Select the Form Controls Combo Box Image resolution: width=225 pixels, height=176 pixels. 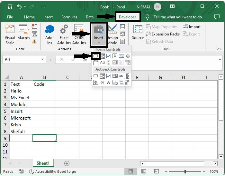tap(102, 56)
